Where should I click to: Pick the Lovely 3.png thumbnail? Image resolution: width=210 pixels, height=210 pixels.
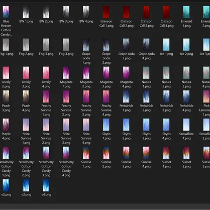tap(26, 73)
